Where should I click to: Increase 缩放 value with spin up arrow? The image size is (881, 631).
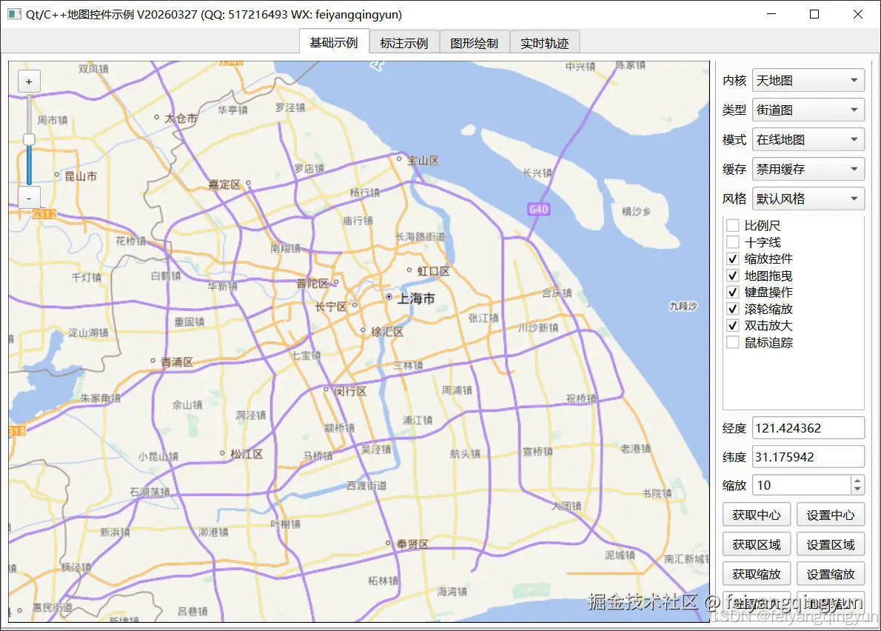pos(857,480)
